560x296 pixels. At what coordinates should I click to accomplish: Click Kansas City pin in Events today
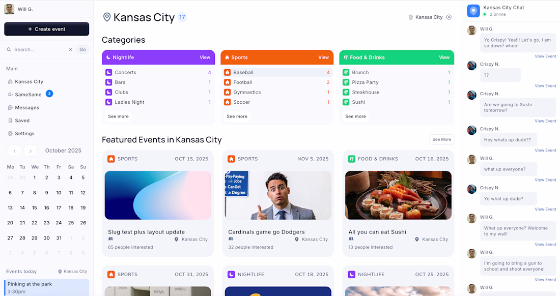click(60, 272)
